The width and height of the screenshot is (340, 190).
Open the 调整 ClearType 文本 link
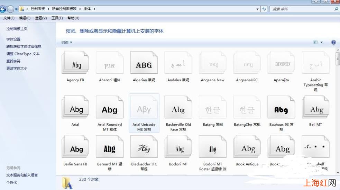23,54
